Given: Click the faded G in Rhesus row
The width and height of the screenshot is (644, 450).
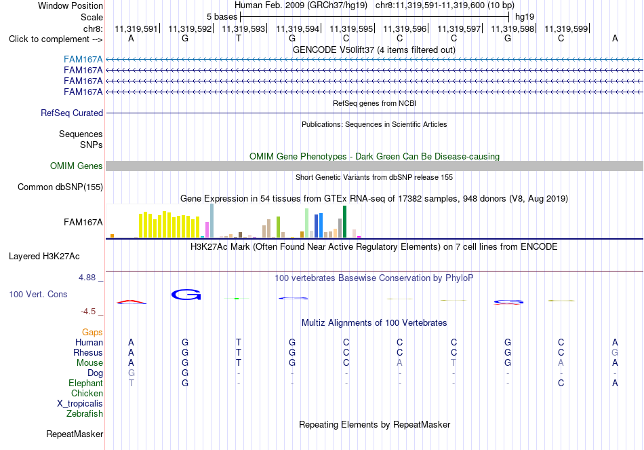Looking at the screenshot, I should click(615, 352).
